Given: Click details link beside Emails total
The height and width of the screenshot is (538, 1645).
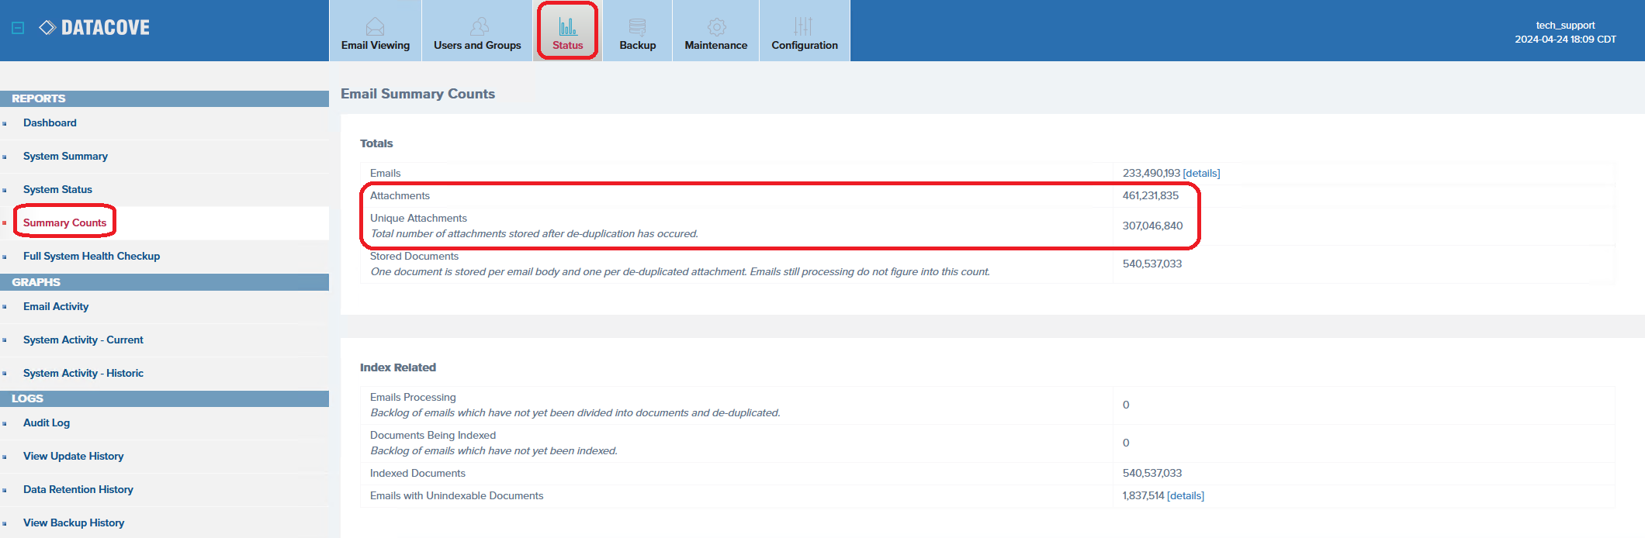Looking at the screenshot, I should pyautogui.click(x=1201, y=173).
